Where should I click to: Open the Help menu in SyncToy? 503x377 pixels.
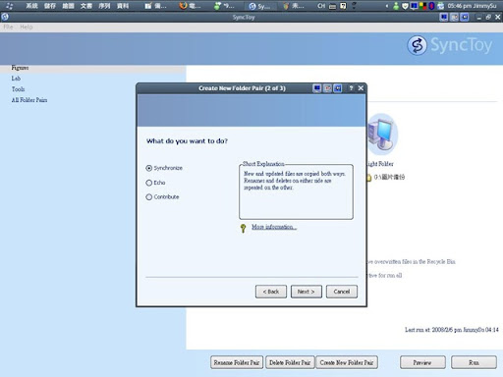pos(27,27)
